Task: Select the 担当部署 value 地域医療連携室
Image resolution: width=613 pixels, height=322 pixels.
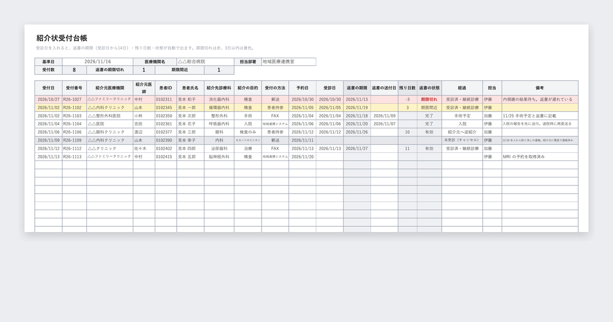Action: [289, 61]
